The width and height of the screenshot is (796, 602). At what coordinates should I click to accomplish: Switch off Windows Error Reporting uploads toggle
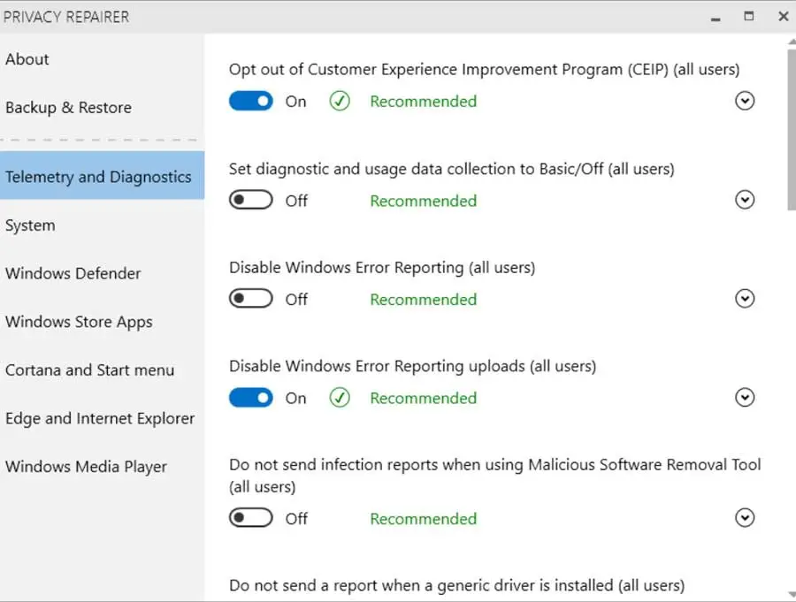click(251, 399)
